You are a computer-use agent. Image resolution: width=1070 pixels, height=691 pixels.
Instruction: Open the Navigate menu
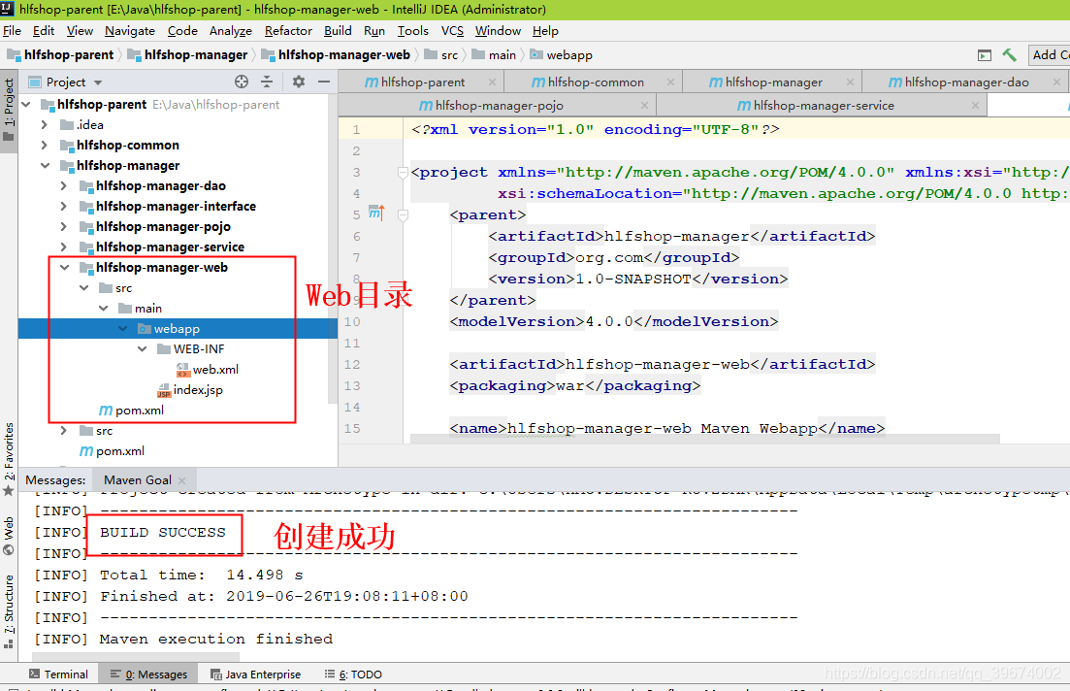tap(130, 31)
